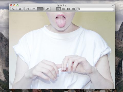The width and height of the screenshot is (123, 92).
Task: Switch to Content Only view
Action: [x=59, y=9]
